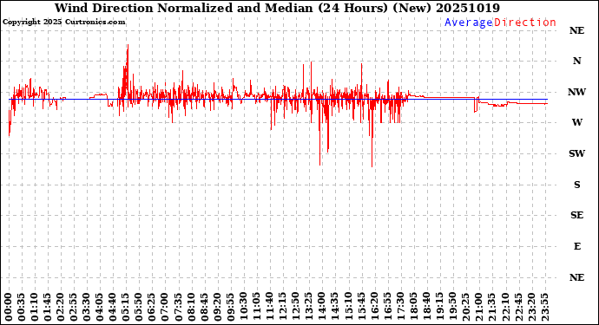This screenshot has width=599, height=325.
Task: Click the 07:35 time axis label
Action: pos(179,308)
